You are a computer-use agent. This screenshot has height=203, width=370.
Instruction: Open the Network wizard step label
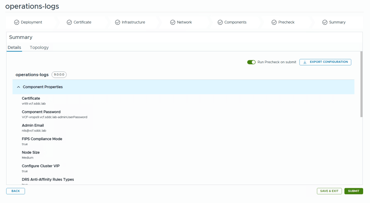point(184,22)
